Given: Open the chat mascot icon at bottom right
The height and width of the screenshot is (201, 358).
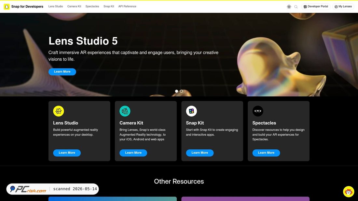Looking at the screenshot, I should tap(349, 192).
